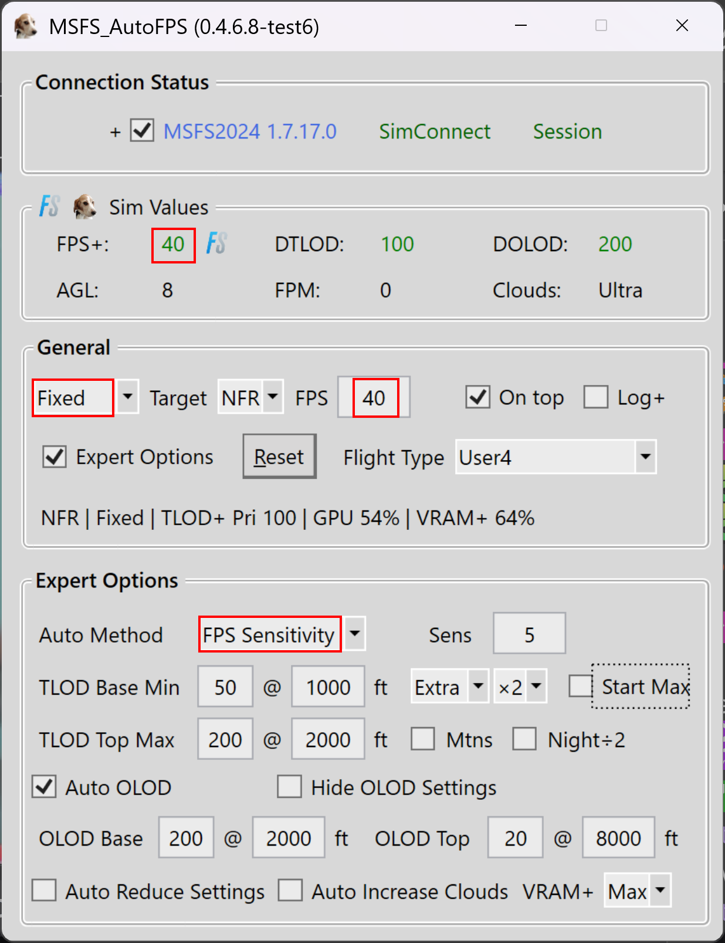
Task: Click the FS icon next to FPS+ value
Action: coord(216,243)
